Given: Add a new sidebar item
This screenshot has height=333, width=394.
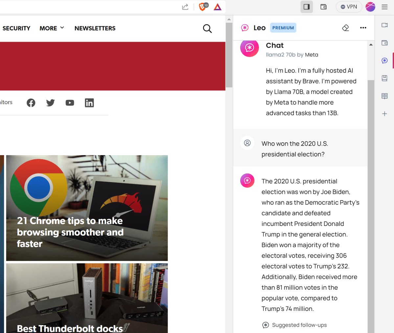Looking at the screenshot, I should click(384, 114).
